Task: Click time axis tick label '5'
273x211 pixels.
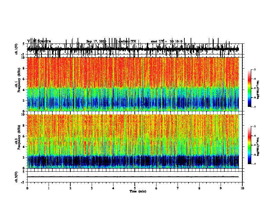Action: click(x=135, y=188)
